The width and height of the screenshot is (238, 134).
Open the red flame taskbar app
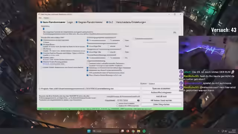[128, 131]
